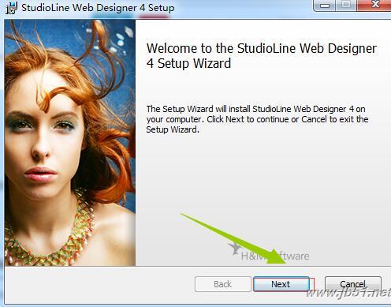Image resolution: width=391 pixels, height=307 pixels.
Task: Click the Next button
Action: coord(281,284)
